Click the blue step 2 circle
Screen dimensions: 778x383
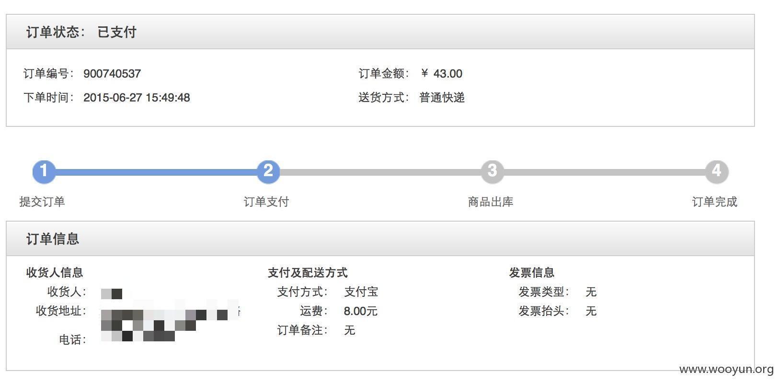click(x=268, y=171)
